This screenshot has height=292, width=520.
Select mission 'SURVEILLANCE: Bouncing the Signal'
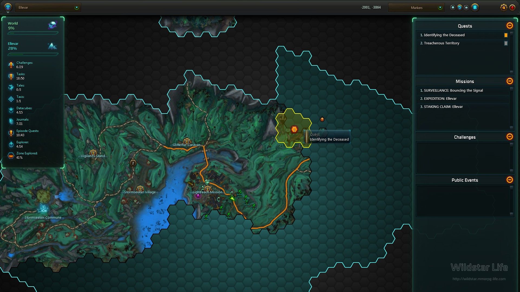[x=463, y=91]
